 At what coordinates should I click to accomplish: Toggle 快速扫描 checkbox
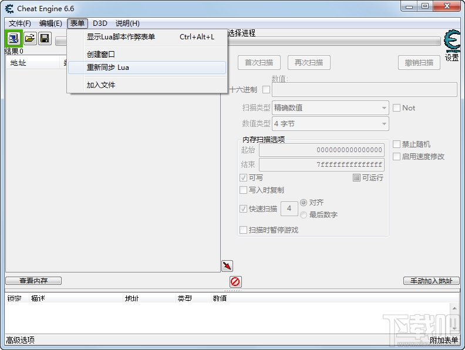click(x=243, y=208)
